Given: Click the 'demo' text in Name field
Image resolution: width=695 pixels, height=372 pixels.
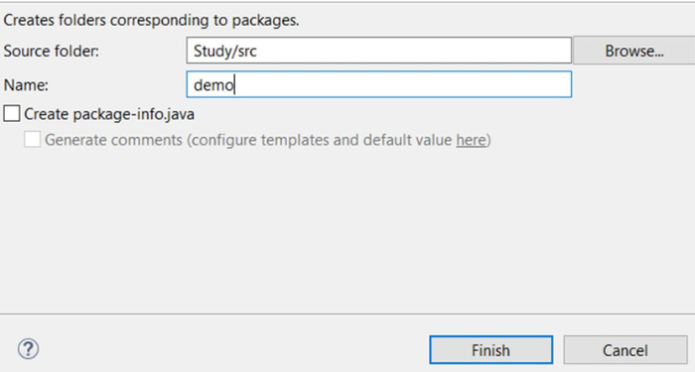Looking at the screenshot, I should coord(213,84).
